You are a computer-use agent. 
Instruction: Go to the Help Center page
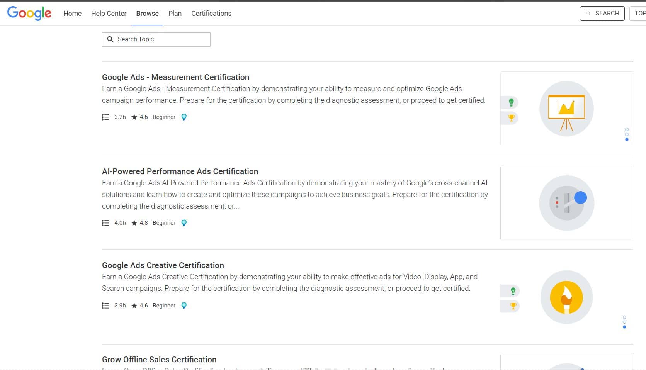[x=109, y=14]
